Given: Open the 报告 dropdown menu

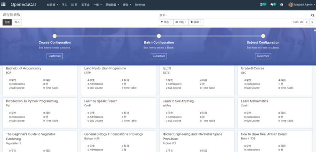Looking at the screenshot, I should 127,5.
